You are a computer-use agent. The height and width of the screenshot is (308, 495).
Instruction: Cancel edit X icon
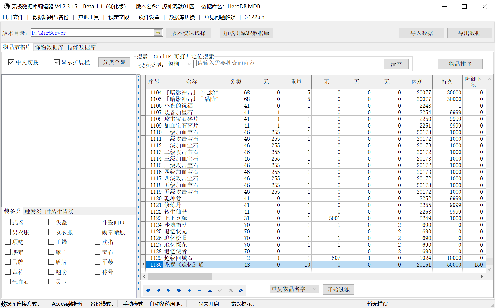(x=231, y=290)
